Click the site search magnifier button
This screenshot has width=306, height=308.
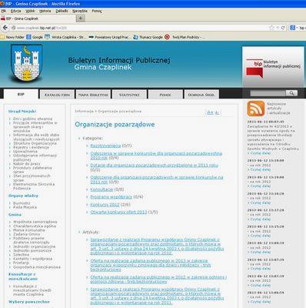[291, 93]
